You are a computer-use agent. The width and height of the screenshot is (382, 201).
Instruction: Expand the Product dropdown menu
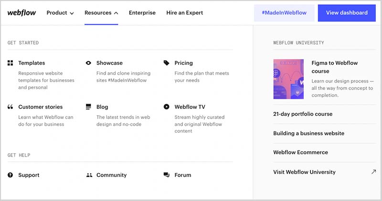click(60, 13)
